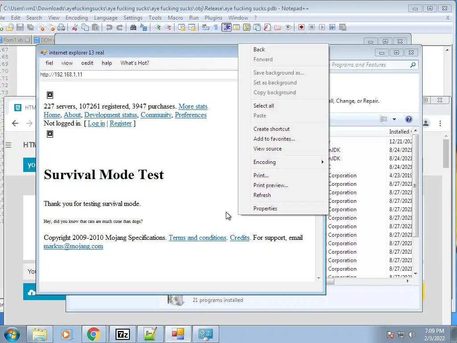Click the Save recorded macro icon

coord(342,27)
